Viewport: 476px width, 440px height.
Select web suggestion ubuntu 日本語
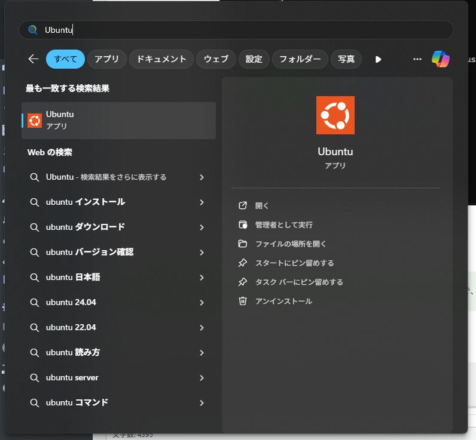pyautogui.click(x=118, y=278)
